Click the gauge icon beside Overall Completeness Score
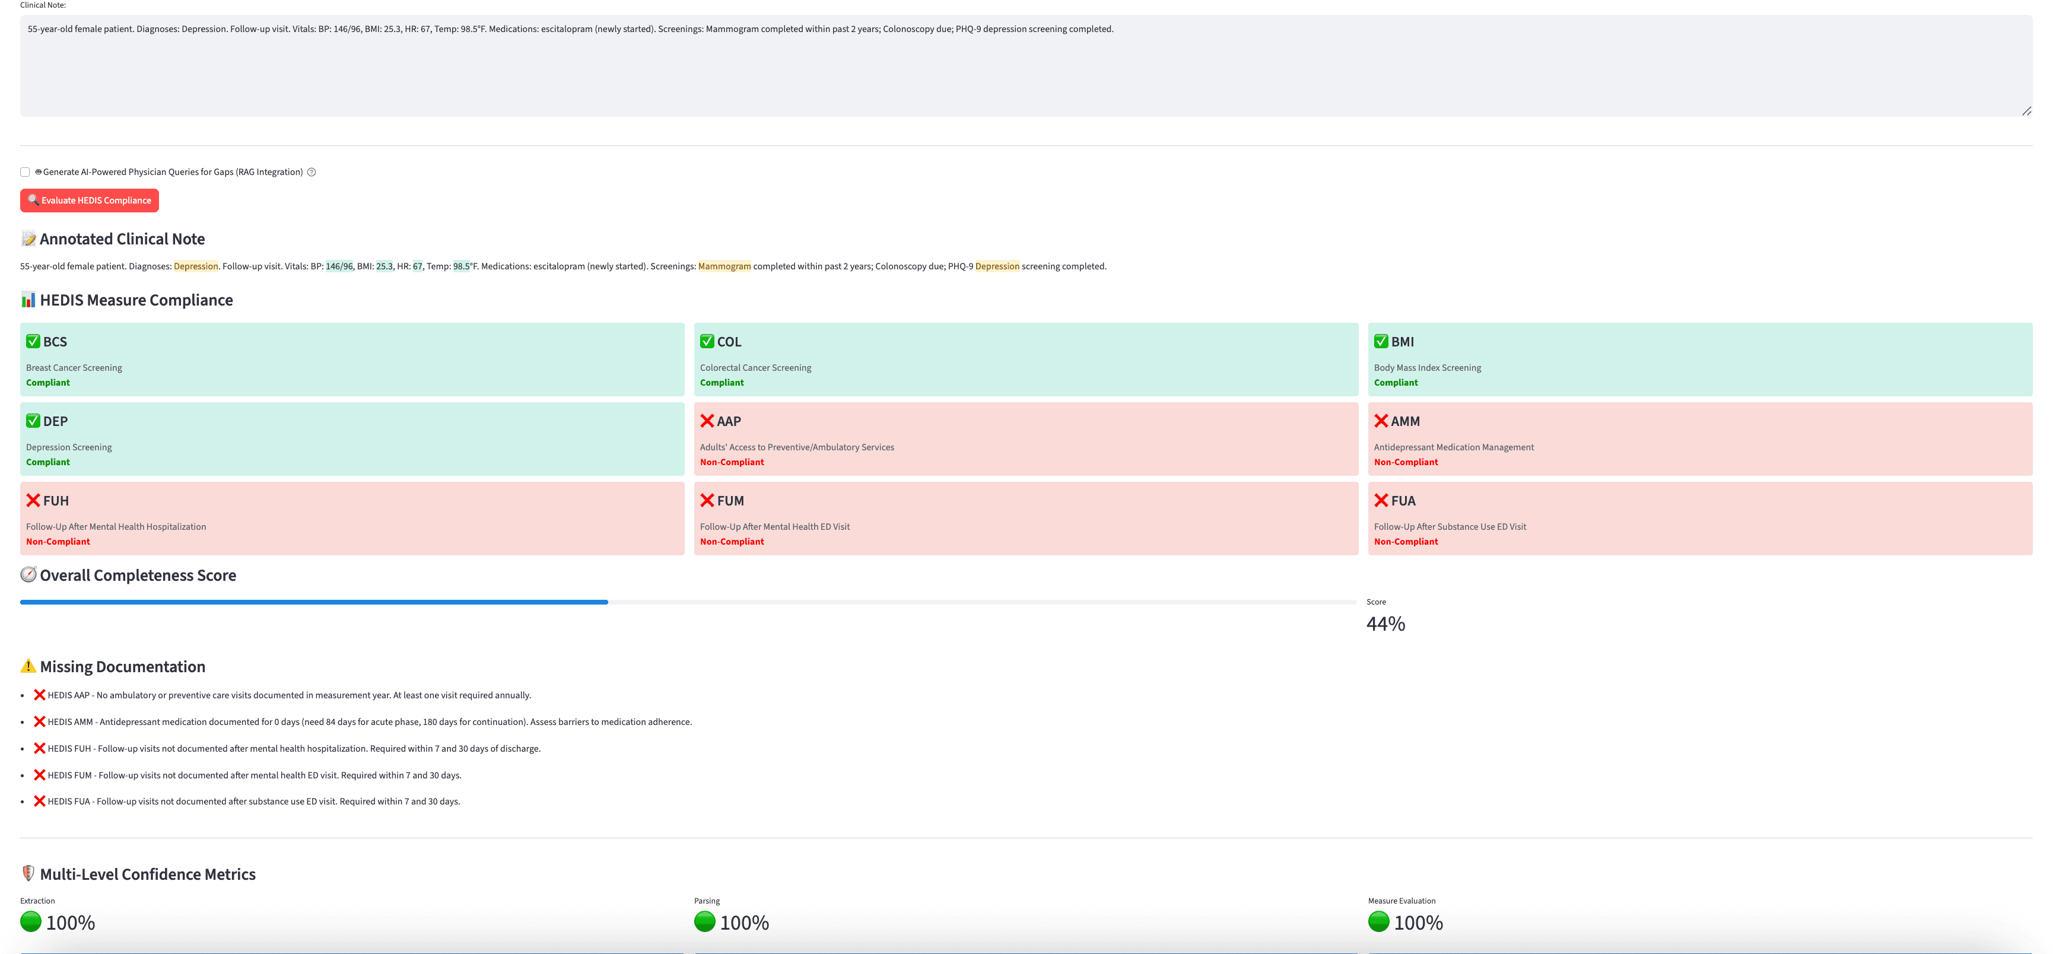 pyautogui.click(x=28, y=575)
